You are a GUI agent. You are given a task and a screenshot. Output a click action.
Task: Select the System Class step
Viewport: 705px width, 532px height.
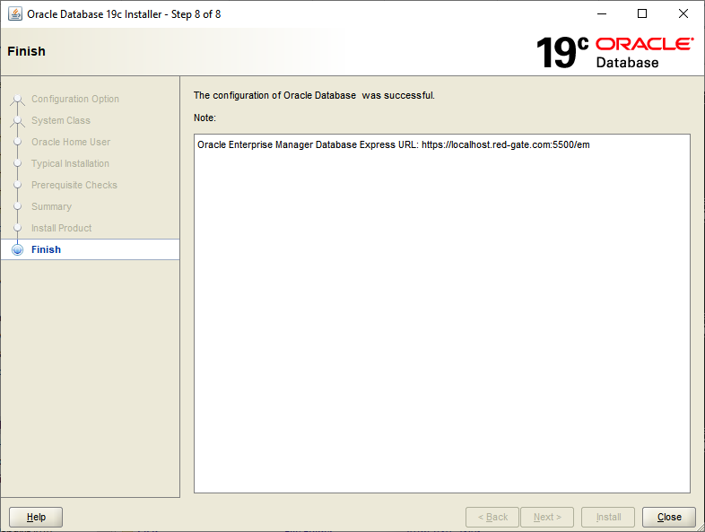61,120
